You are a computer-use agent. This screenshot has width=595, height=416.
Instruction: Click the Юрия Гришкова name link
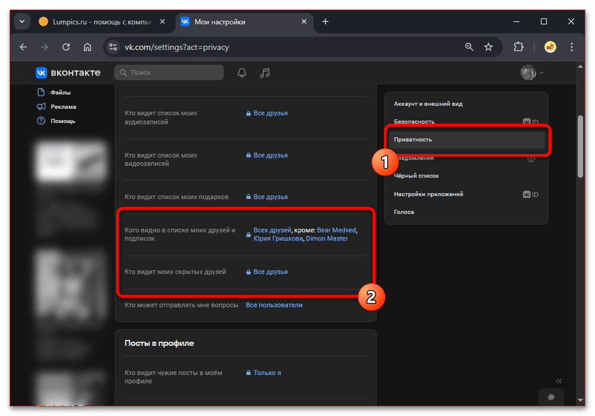[278, 238]
